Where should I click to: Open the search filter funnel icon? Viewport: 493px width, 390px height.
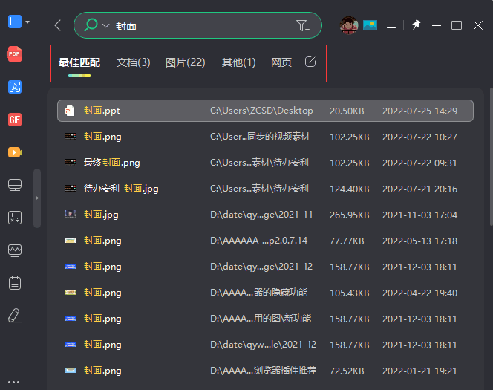tap(303, 25)
